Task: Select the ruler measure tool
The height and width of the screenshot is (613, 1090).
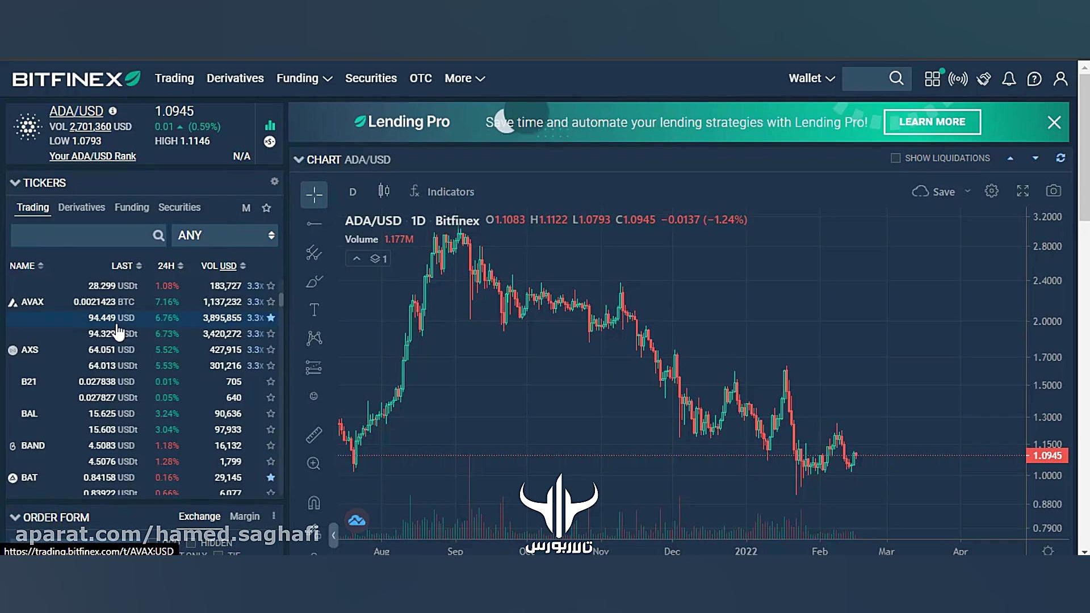Action: click(314, 435)
